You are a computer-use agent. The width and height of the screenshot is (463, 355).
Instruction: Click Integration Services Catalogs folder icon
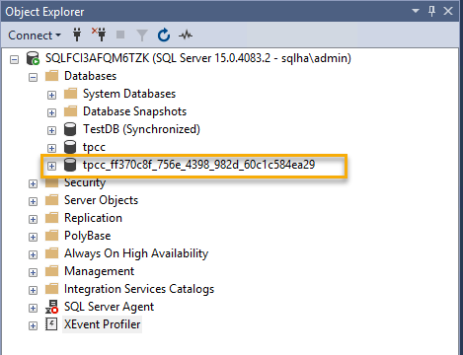click(51, 289)
